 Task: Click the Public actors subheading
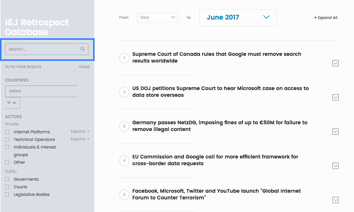click(x=11, y=171)
